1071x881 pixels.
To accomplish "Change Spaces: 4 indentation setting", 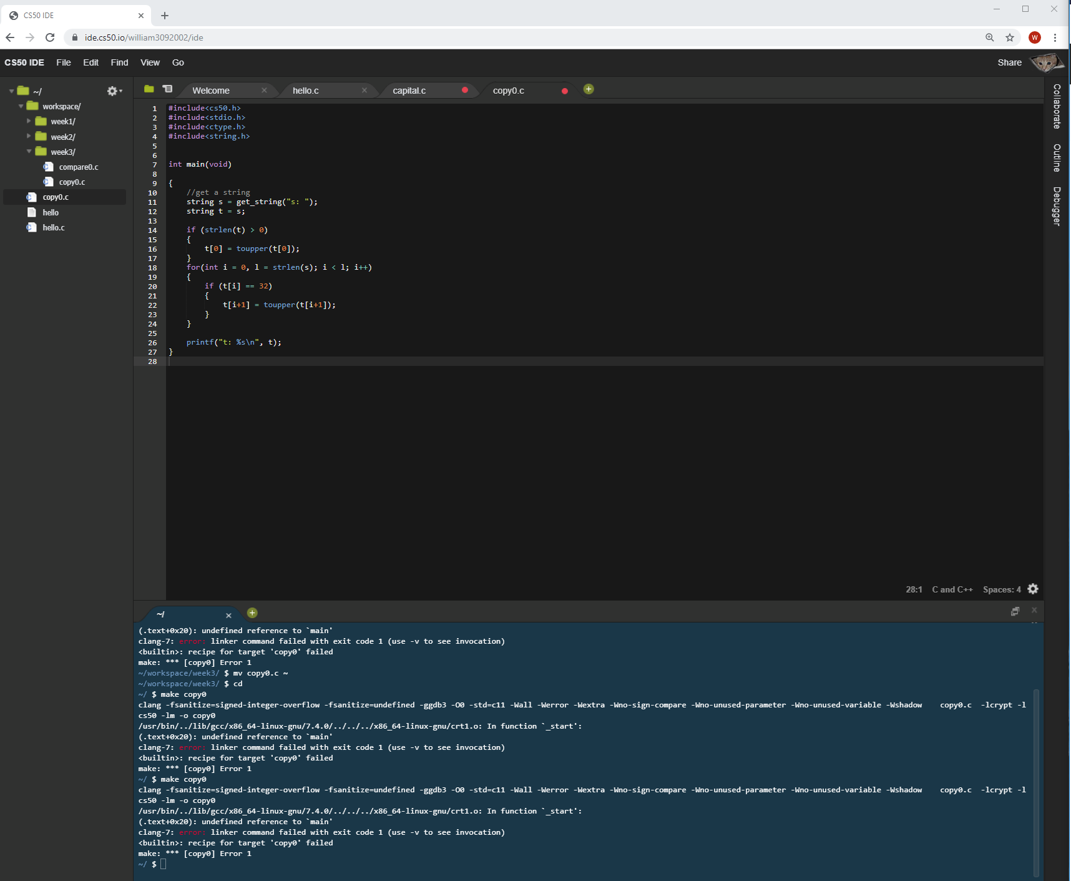I will [1002, 589].
